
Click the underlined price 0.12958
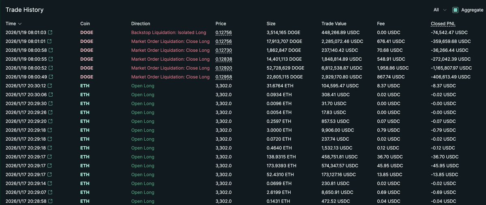(223, 77)
